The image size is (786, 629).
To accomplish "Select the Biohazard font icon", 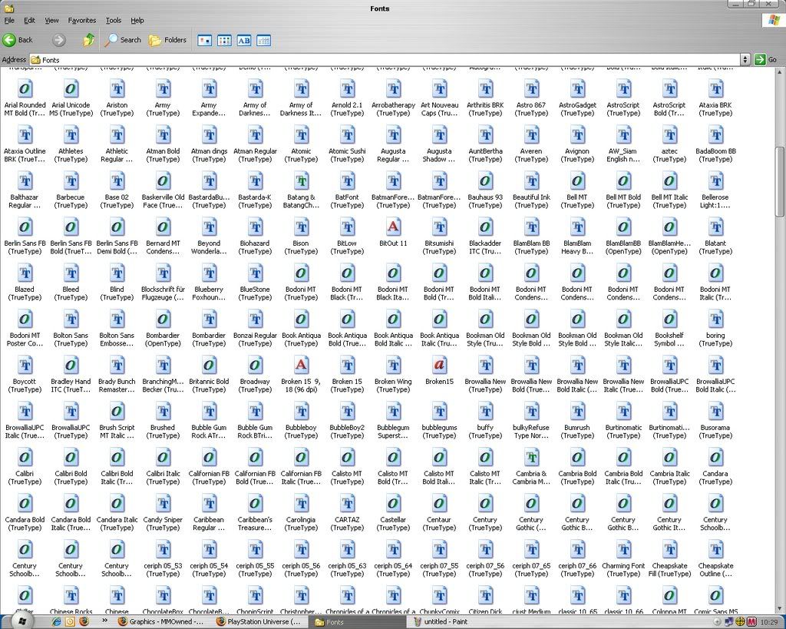I will (x=255, y=228).
